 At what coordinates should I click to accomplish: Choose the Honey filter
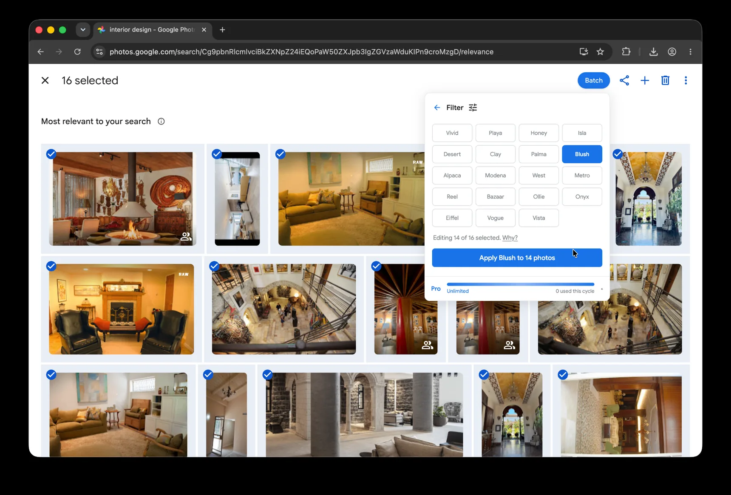[x=539, y=133]
